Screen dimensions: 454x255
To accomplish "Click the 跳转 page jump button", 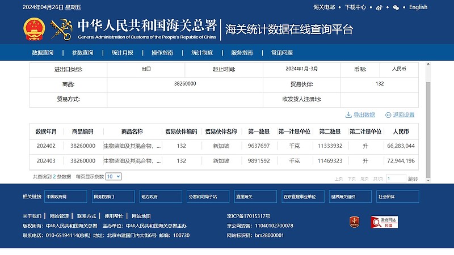I will [413, 179].
